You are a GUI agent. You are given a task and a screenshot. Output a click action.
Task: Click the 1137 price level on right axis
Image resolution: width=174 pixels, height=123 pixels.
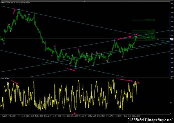[x=172, y=31]
